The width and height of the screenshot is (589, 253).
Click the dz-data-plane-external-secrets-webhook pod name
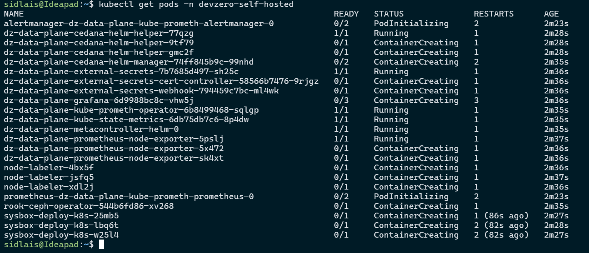141,91
